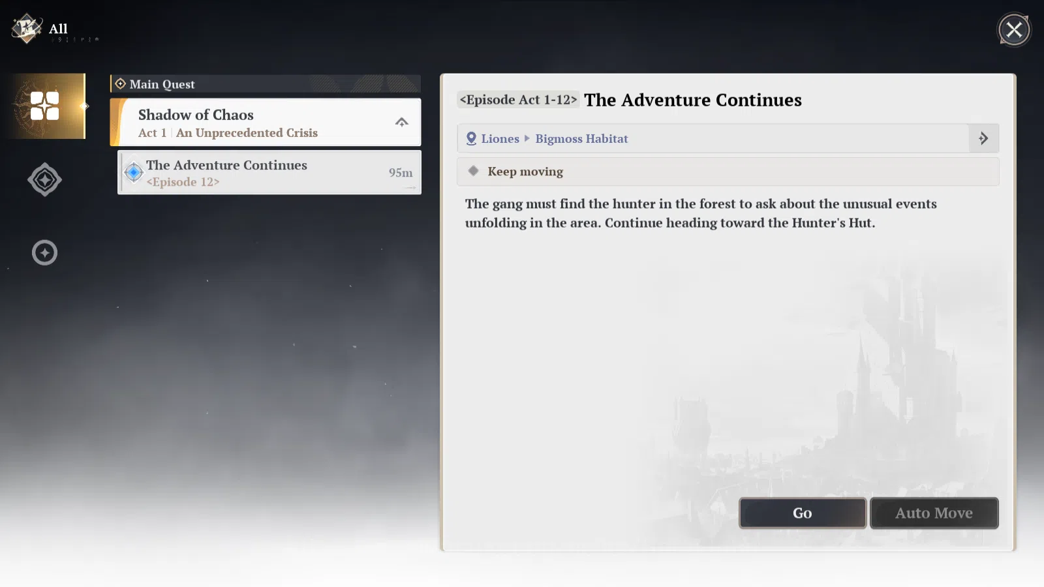Click the Liones location link
This screenshot has height=587, width=1044.
click(500, 138)
